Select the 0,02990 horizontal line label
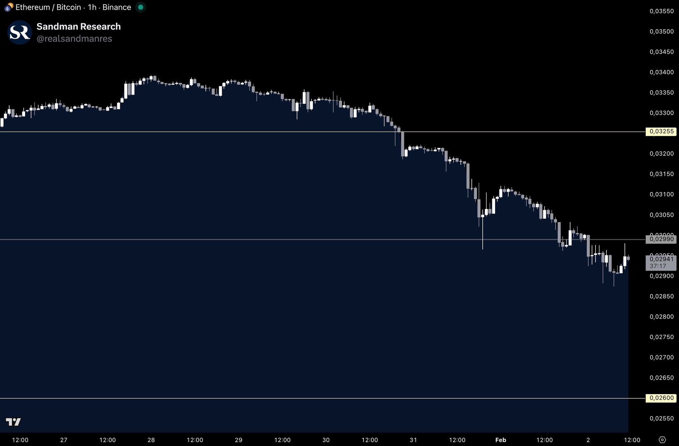Image resolution: width=679 pixels, height=446 pixels. click(661, 239)
